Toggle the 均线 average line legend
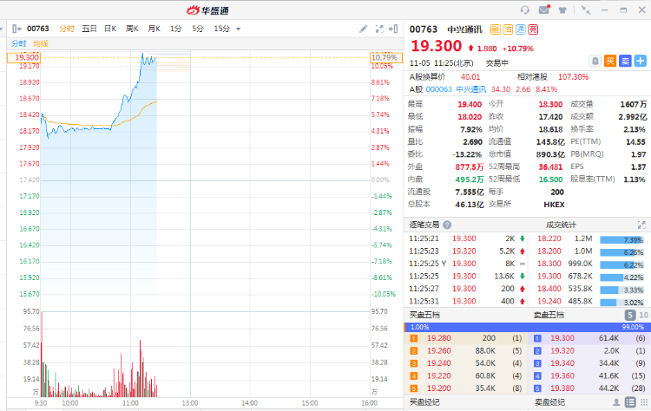 (41, 43)
